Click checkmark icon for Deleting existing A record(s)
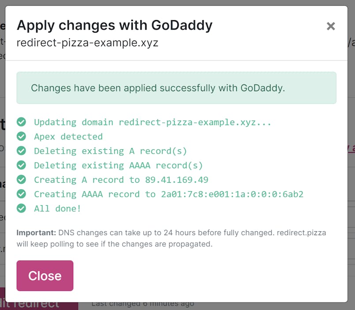This screenshot has height=310, width=355. click(x=21, y=151)
